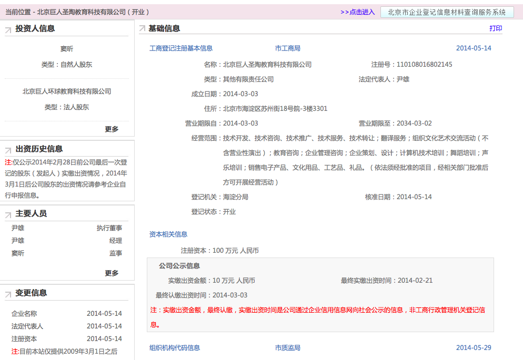
Task: Print the page using 打印 link
Action: click(495, 28)
